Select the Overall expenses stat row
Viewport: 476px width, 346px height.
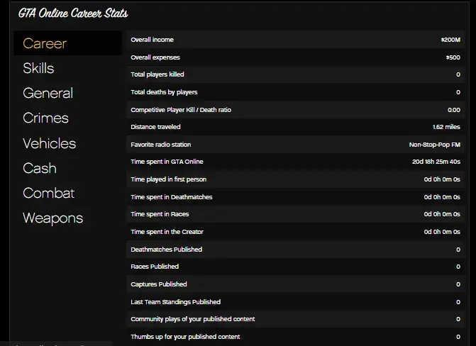295,57
